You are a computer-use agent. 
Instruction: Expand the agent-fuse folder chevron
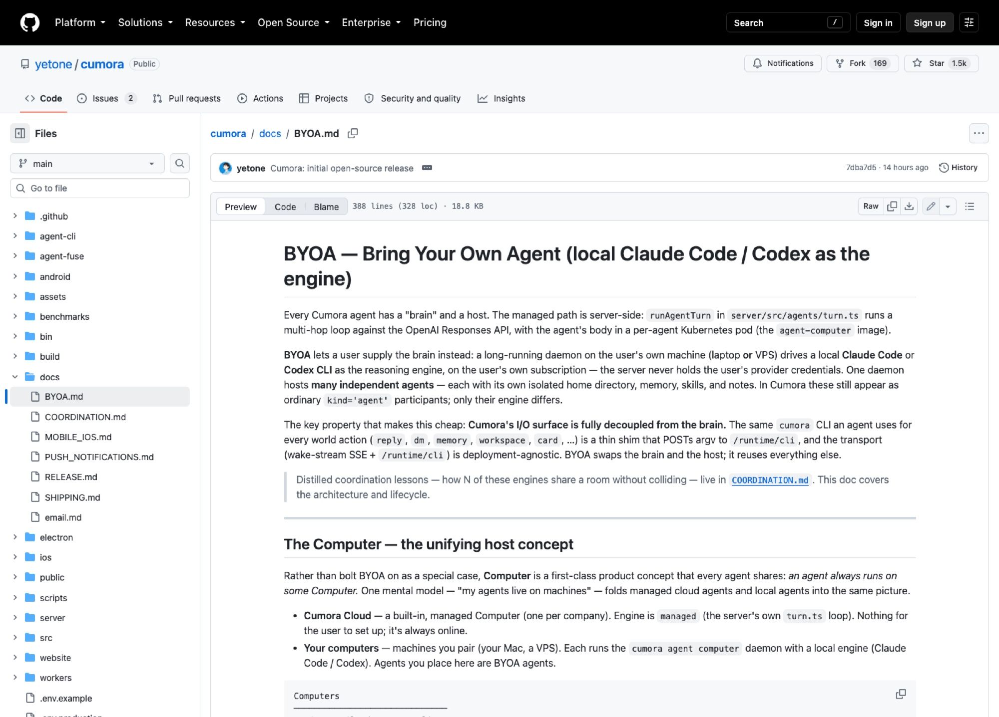tap(15, 256)
